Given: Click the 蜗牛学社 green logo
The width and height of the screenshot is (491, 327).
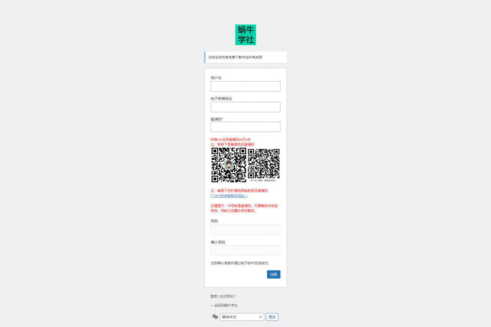Looking at the screenshot, I should click(x=245, y=35).
